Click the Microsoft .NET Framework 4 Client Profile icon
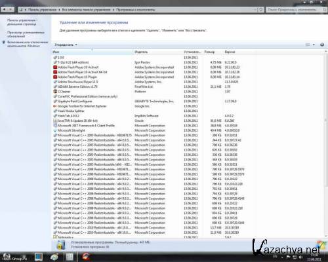The image size is (328, 262). [x=55, y=126]
